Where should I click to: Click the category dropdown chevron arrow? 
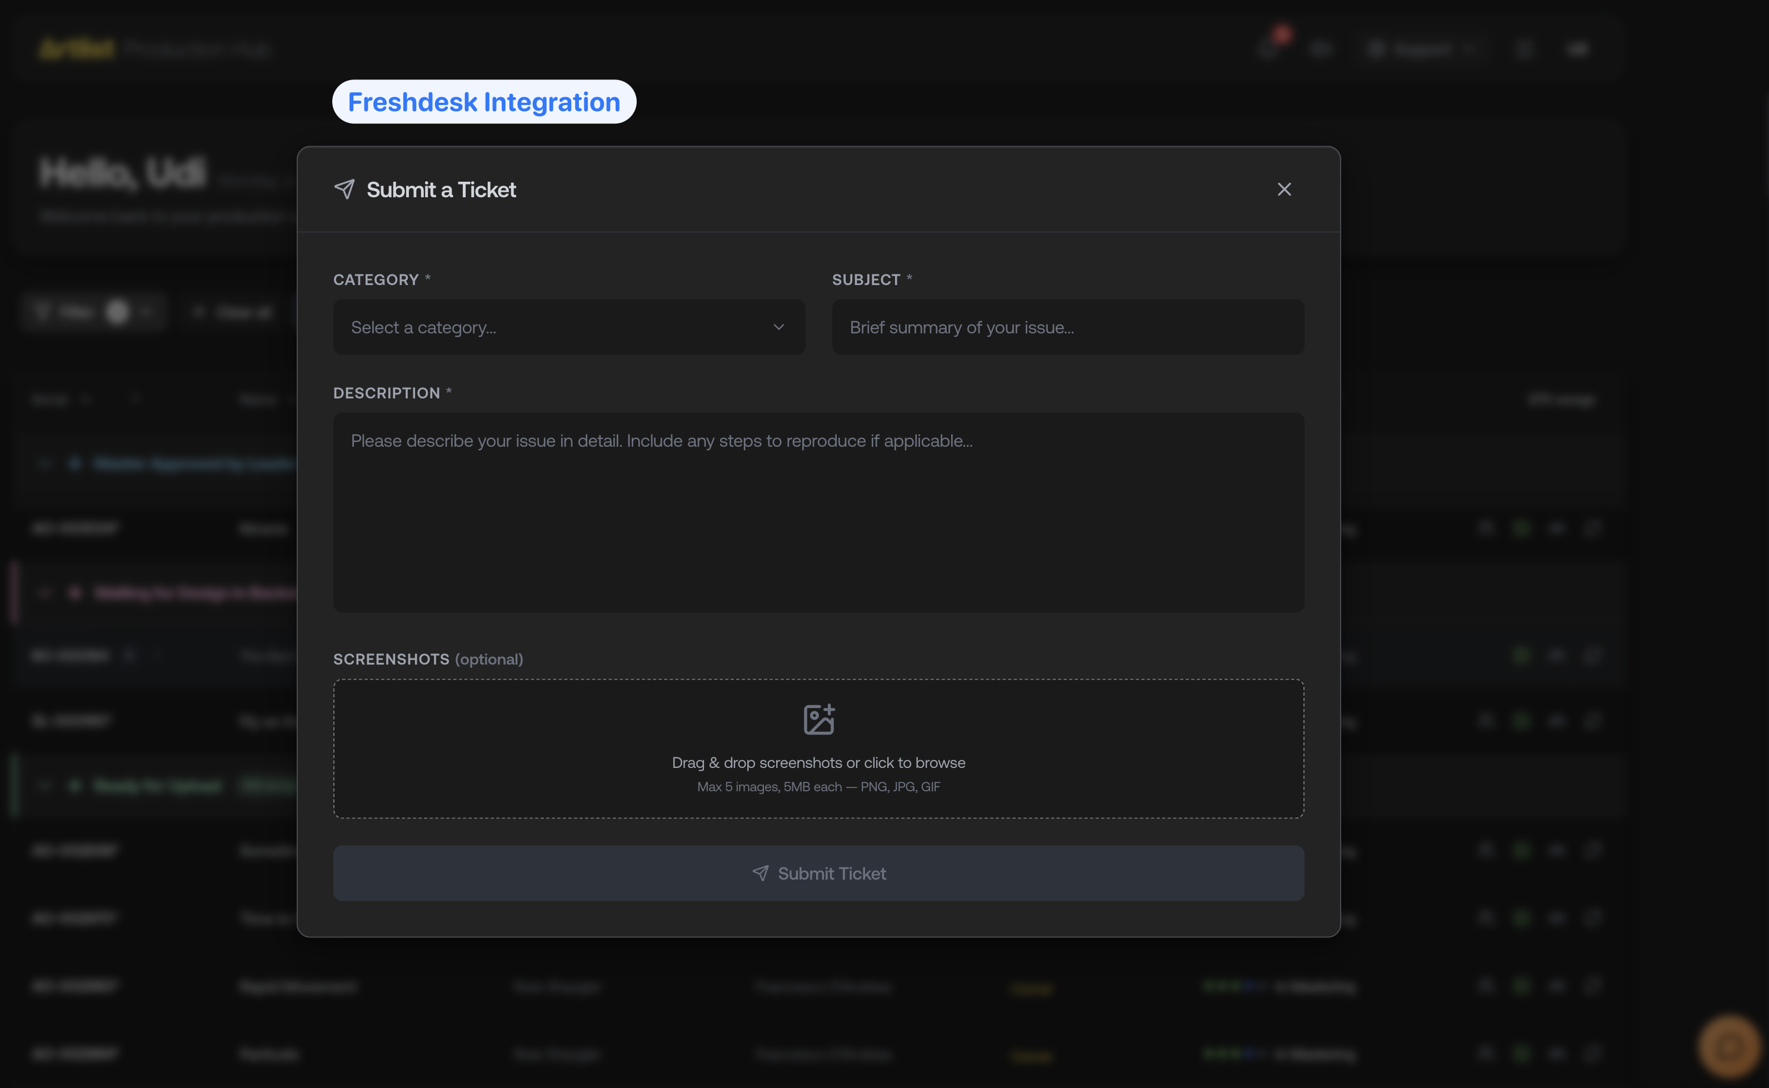point(778,327)
